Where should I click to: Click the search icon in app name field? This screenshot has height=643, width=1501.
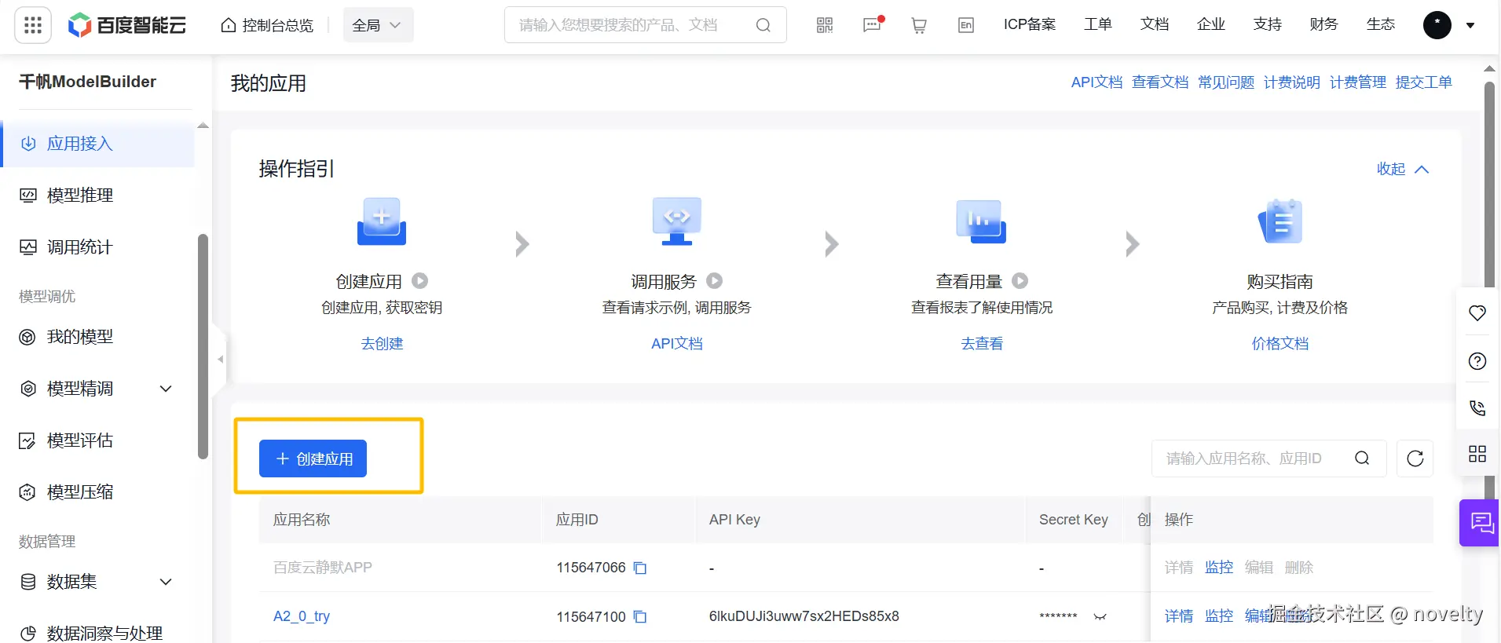coord(1362,459)
